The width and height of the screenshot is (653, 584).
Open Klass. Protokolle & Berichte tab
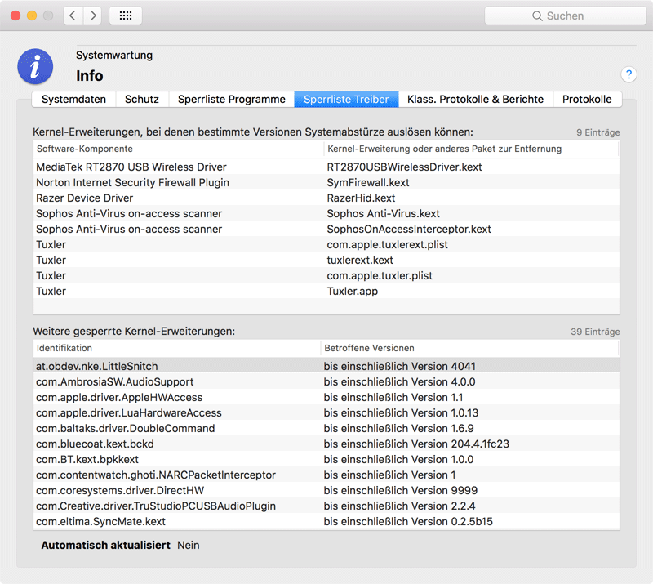click(476, 99)
